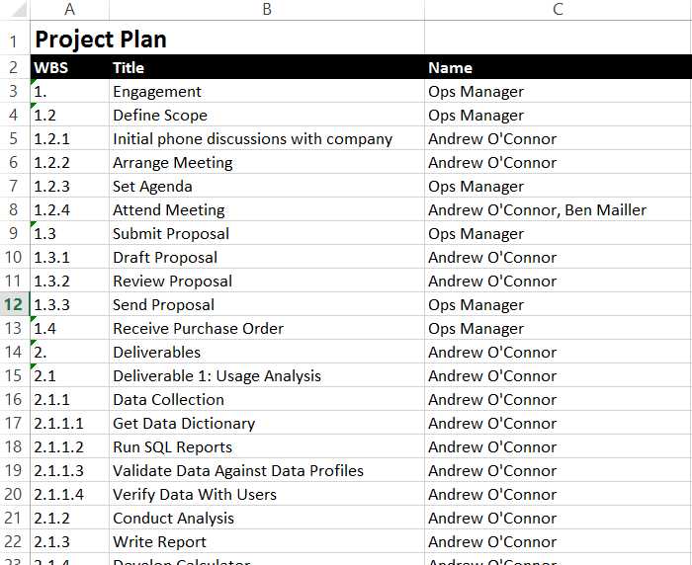Click WBS cell 2.1.1.3

pos(70,470)
